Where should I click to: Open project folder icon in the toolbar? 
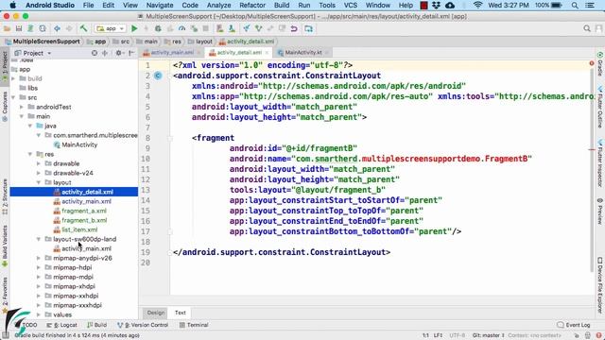pyautogui.click(x=7, y=28)
